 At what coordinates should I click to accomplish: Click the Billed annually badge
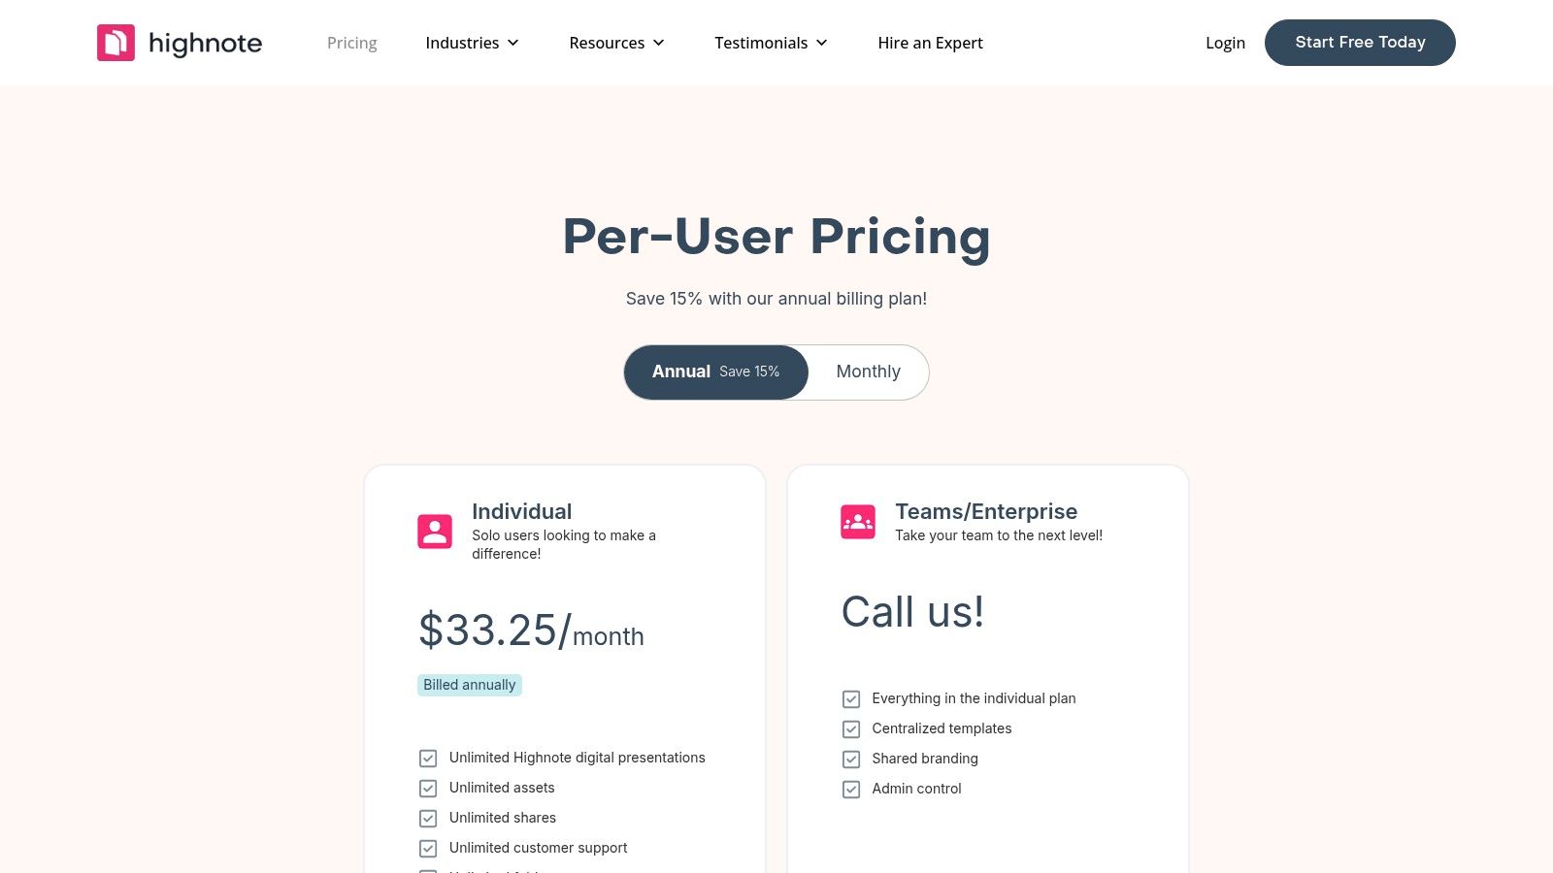click(x=470, y=685)
